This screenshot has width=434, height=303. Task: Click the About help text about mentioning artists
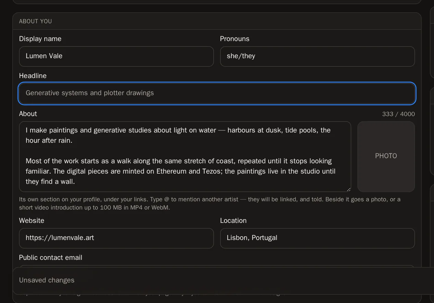coord(210,203)
